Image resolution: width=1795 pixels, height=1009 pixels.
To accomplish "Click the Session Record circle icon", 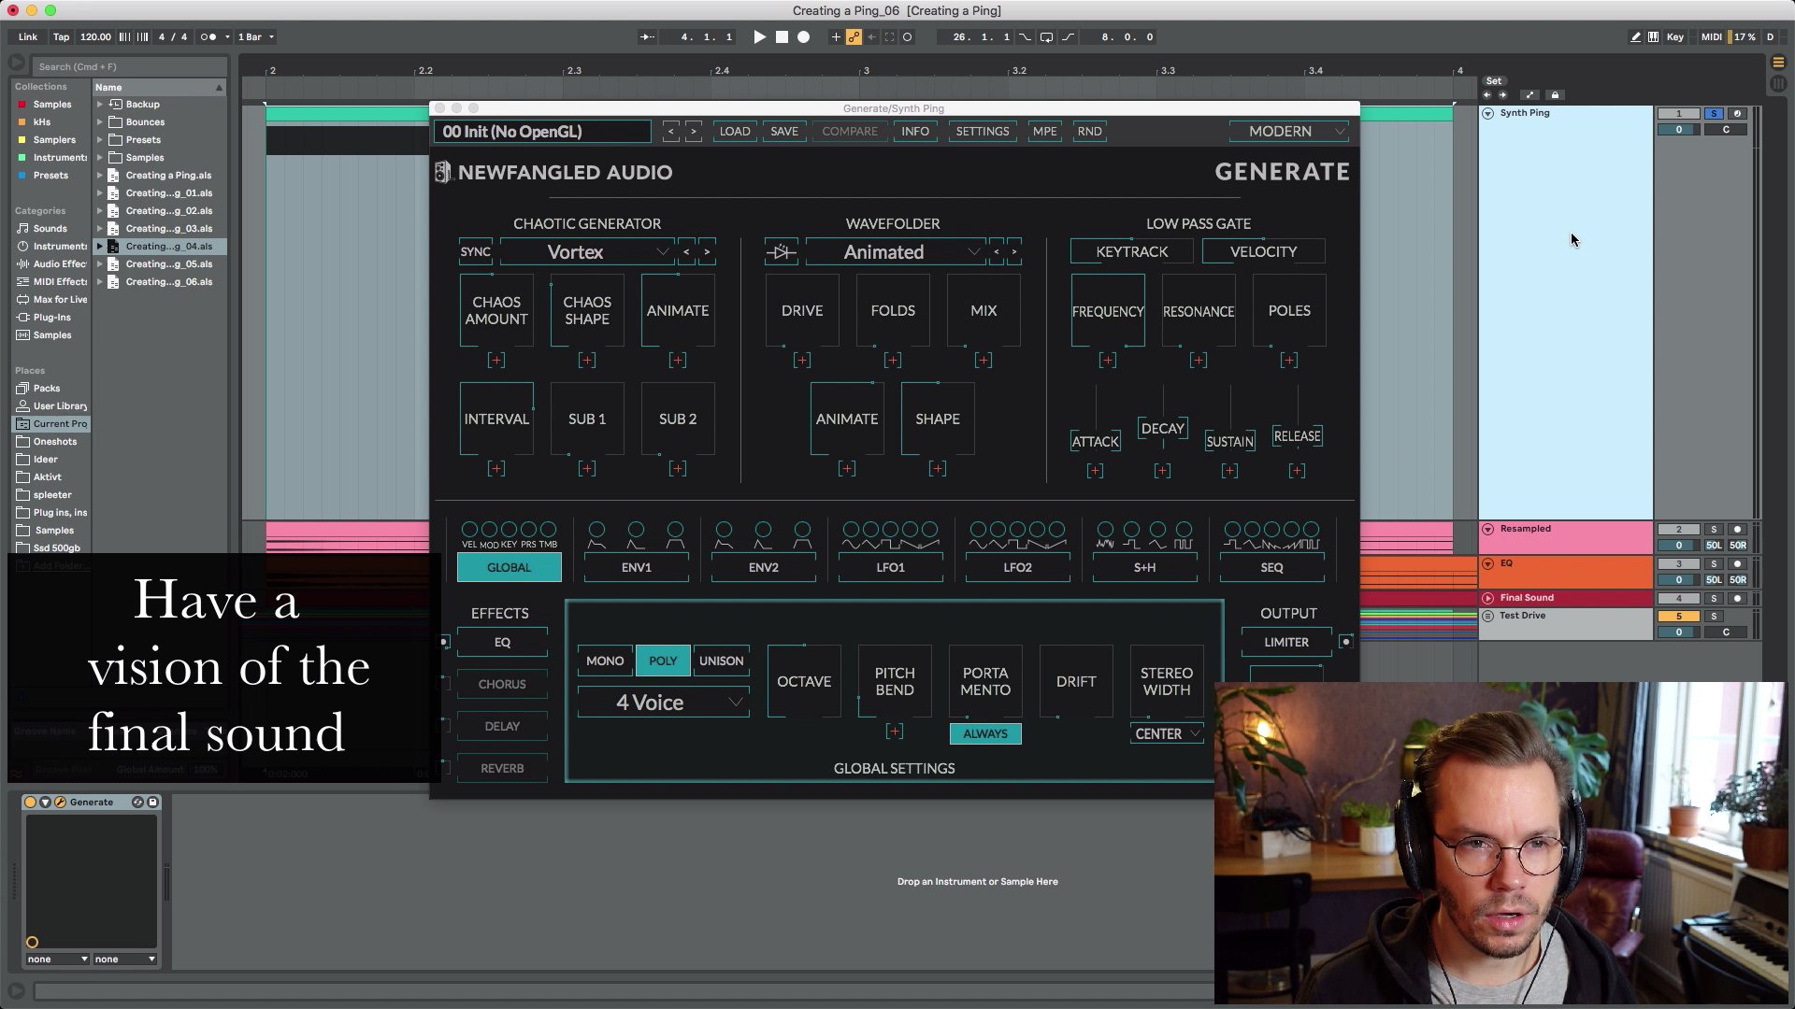I will coord(907,37).
